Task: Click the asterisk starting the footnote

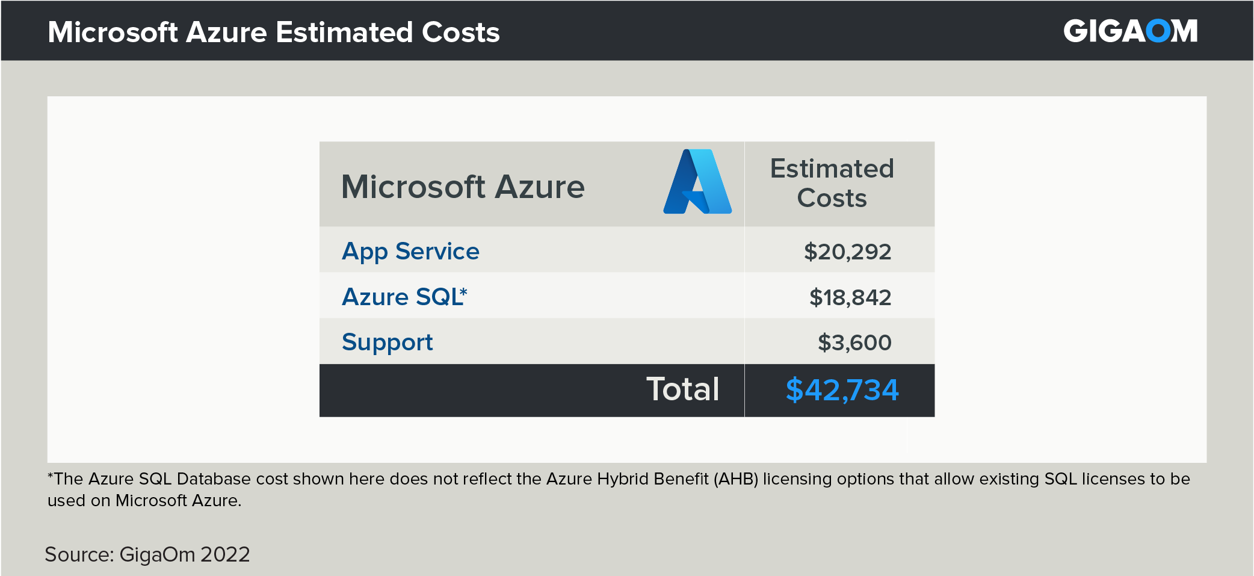Action: click(x=51, y=476)
